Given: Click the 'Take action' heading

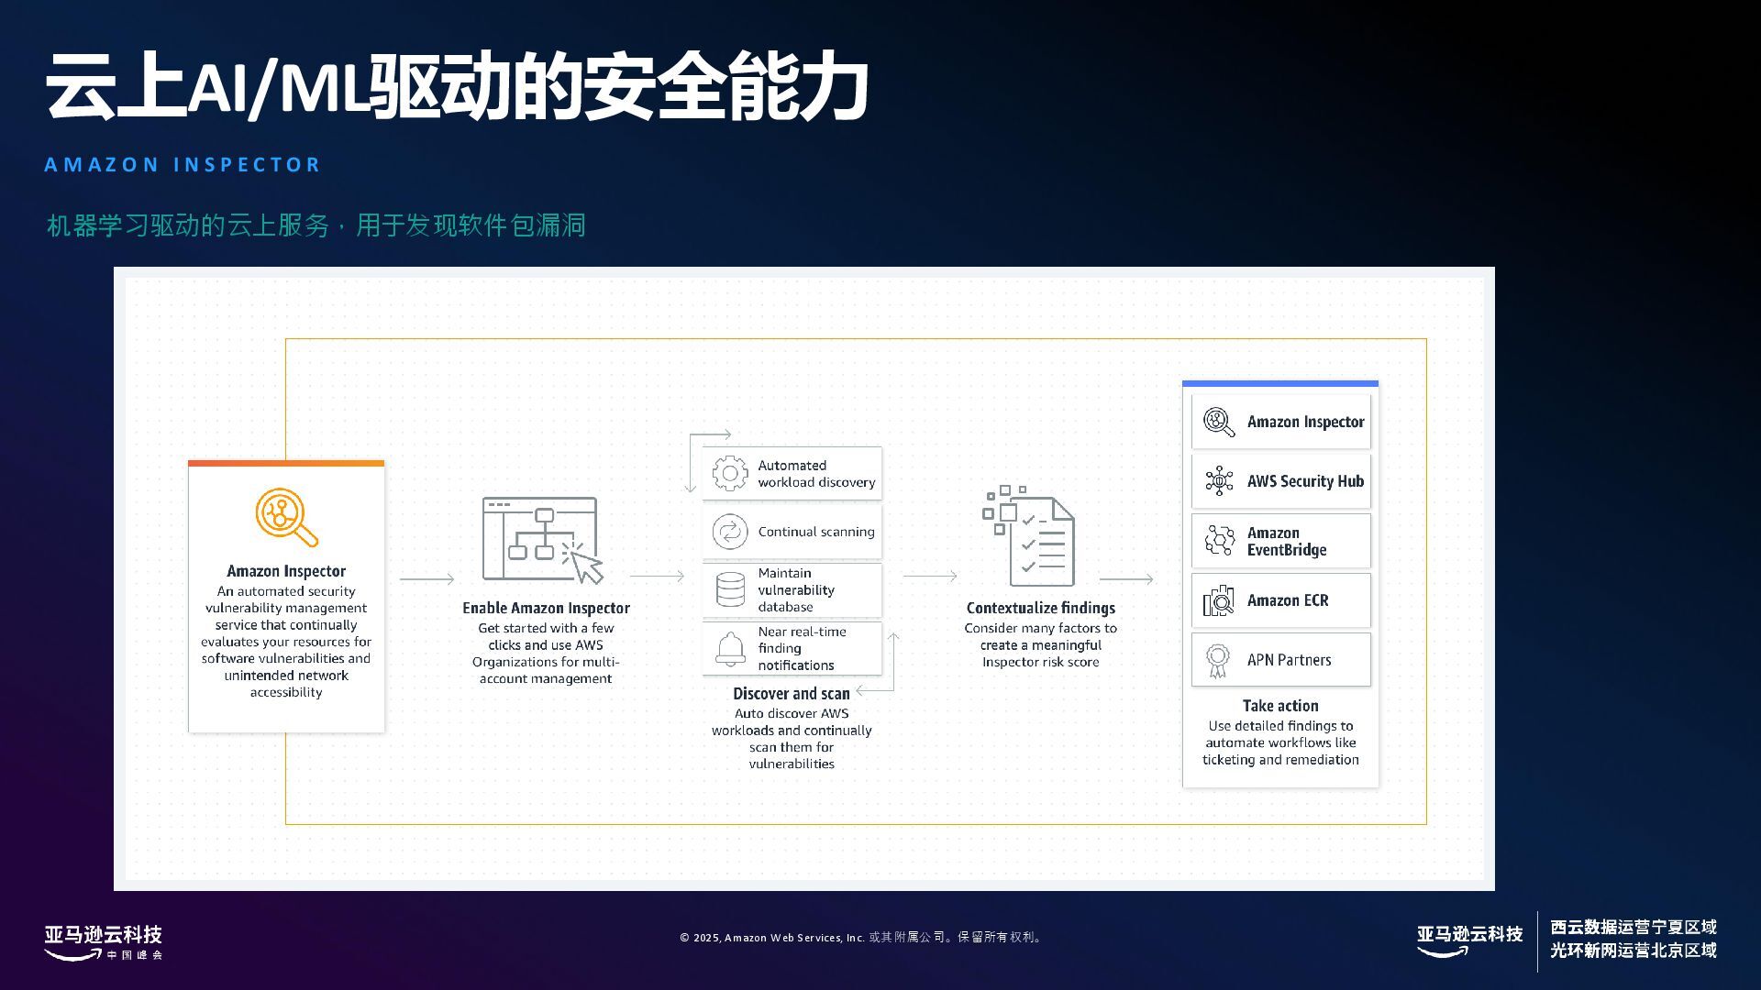Looking at the screenshot, I should pyautogui.click(x=1280, y=706).
